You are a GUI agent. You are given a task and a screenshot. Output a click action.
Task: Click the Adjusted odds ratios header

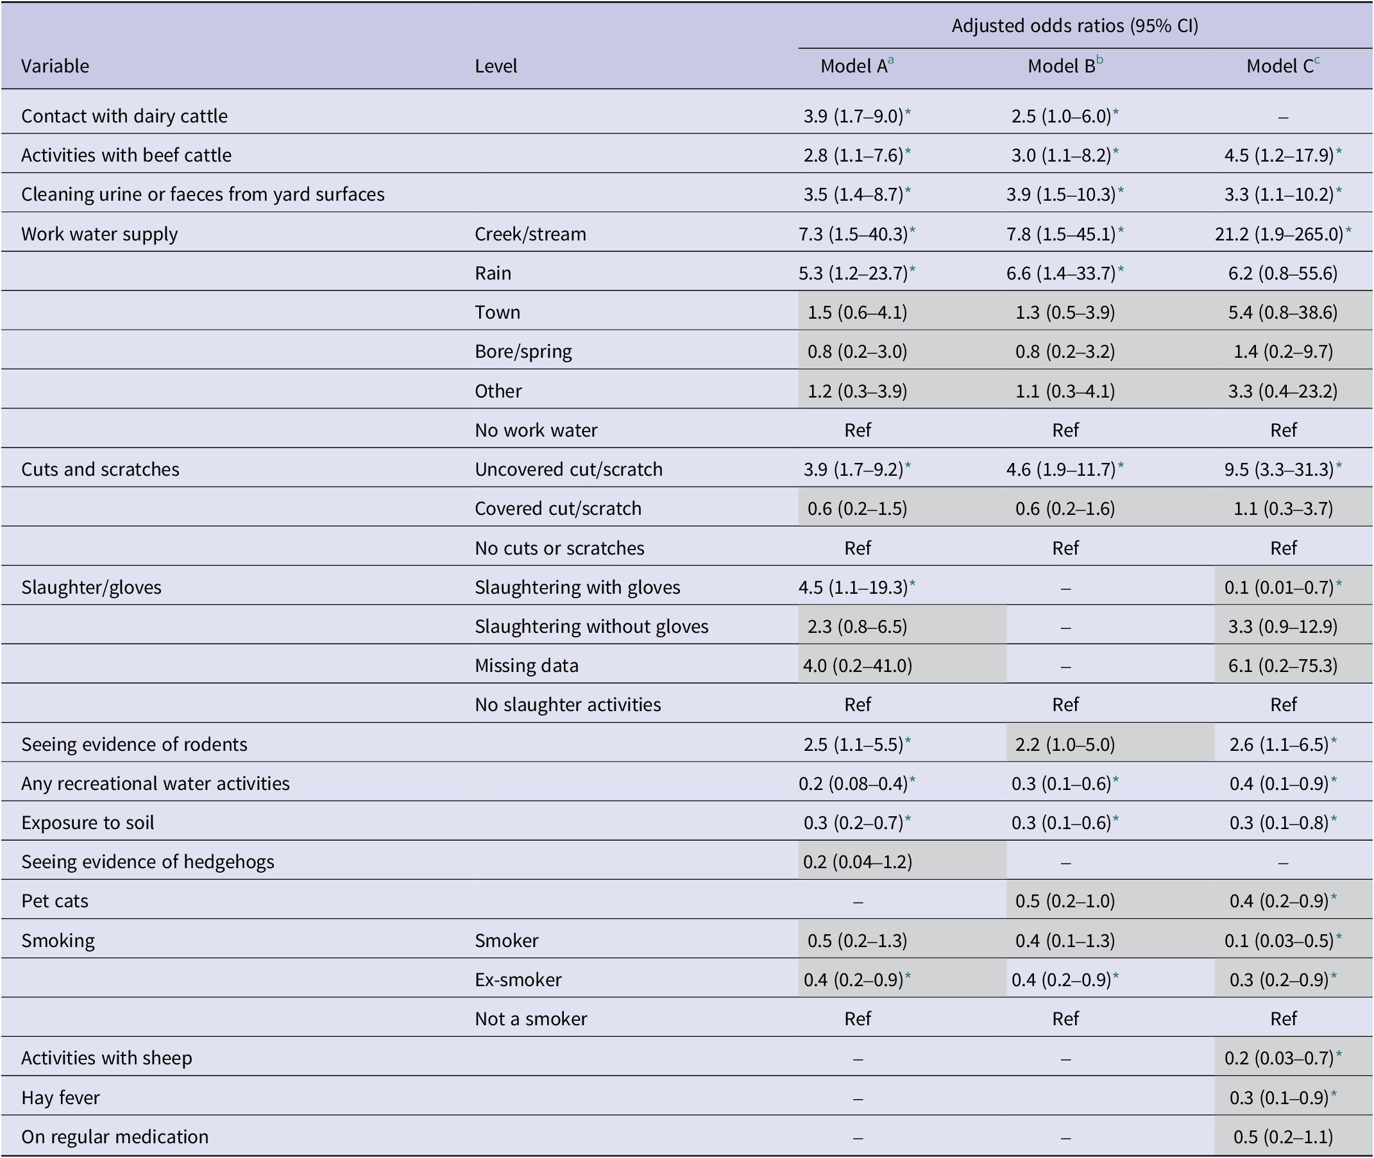(x=1075, y=26)
